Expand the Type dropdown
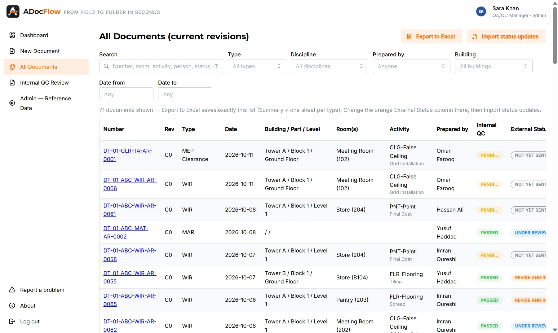 [x=257, y=66]
